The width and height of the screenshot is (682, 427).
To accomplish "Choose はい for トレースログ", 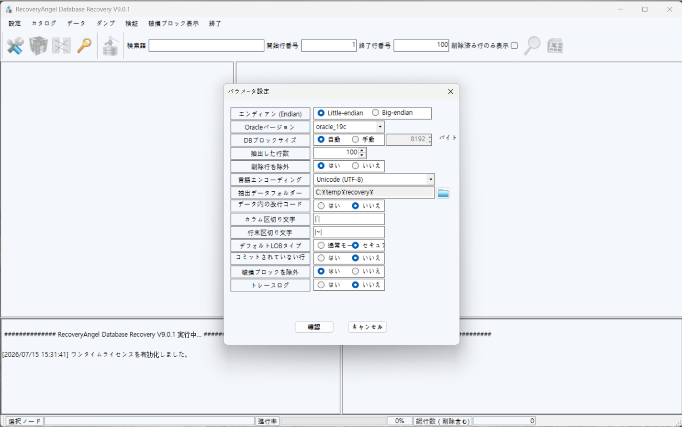I will click(321, 285).
